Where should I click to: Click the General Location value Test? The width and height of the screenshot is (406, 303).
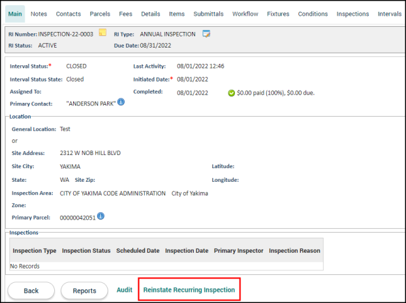pyautogui.click(x=65, y=129)
